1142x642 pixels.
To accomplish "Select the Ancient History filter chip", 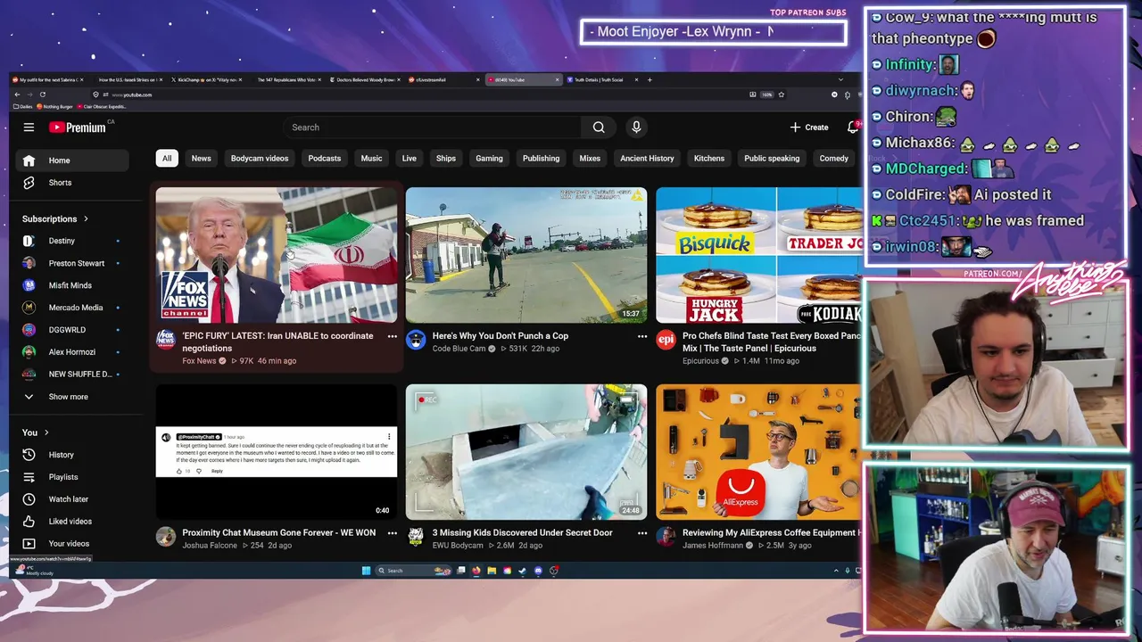I will click(x=647, y=159).
